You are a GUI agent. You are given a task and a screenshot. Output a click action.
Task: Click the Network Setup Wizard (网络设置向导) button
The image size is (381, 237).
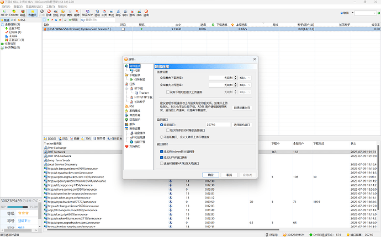[242, 107]
